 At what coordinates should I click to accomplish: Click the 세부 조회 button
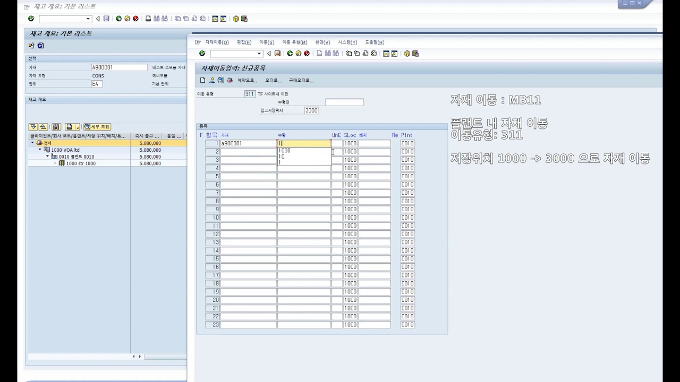[x=97, y=127]
